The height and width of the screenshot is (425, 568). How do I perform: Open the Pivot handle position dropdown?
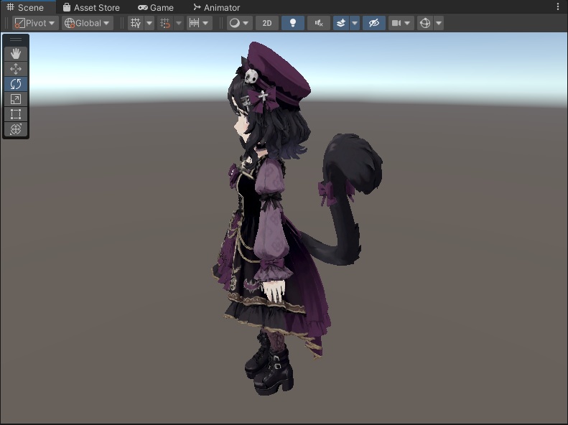point(35,23)
